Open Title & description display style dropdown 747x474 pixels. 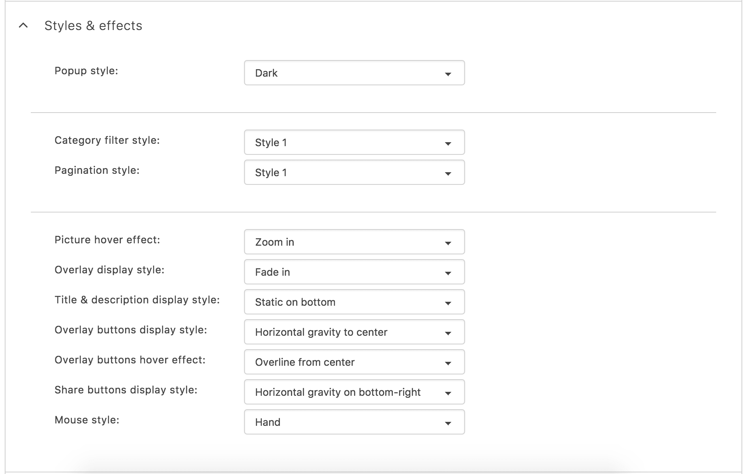(x=354, y=302)
